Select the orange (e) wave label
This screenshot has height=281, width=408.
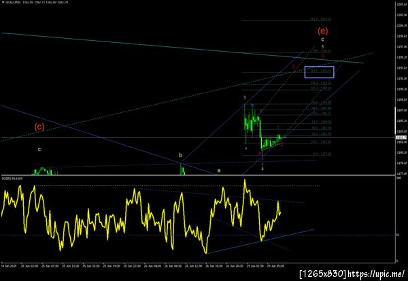pos(322,31)
